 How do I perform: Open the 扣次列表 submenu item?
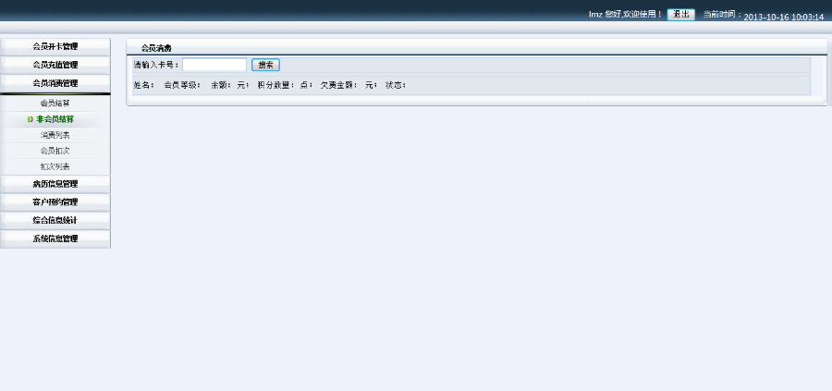(x=55, y=167)
